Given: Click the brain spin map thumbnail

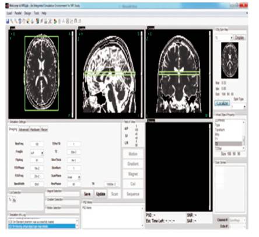Looking at the screenshot, I should point(230,60).
